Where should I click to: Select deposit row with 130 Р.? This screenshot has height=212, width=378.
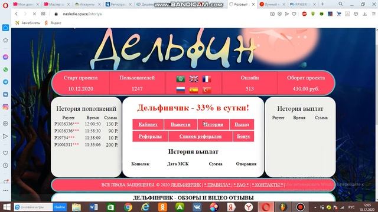coord(86,124)
